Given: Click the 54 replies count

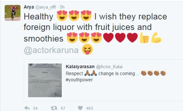Looking at the screenshot, I should click(35, 108).
